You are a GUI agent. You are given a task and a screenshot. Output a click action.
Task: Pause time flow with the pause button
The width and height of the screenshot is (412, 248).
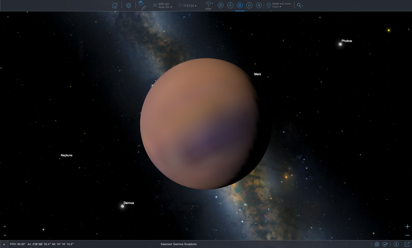[x=240, y=6]
